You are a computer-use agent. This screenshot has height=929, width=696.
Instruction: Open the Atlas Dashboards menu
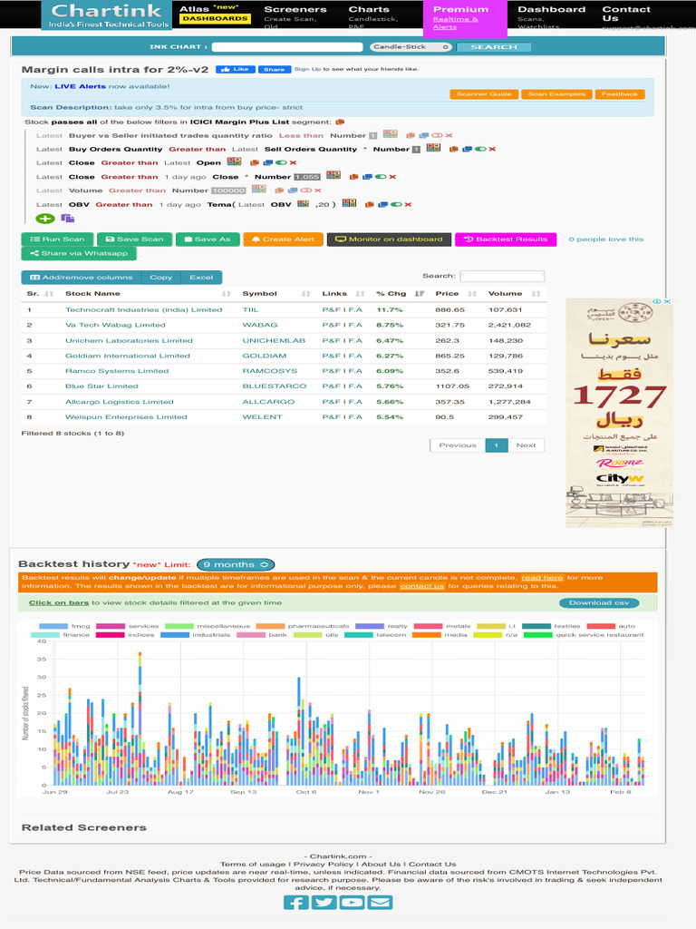tap(215, 15)
